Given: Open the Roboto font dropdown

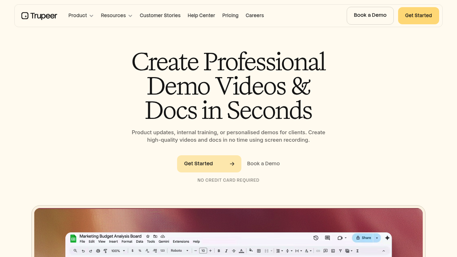Looking at the screenshot, I should pyautogui.click(x=180, y=251).
